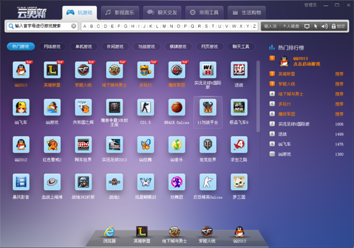This screenshot has width=354, height=248.
Task: Open the QQ炫舞 icon
Action: pos(146,144)
